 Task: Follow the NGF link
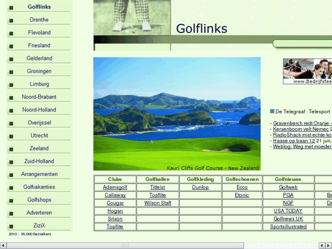(x=288, y=203)
